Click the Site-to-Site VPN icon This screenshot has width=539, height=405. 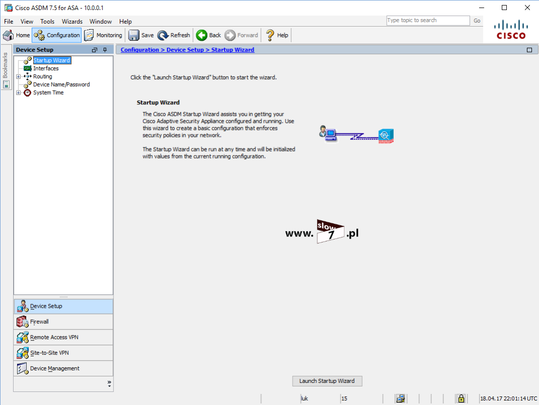(22, 353)
